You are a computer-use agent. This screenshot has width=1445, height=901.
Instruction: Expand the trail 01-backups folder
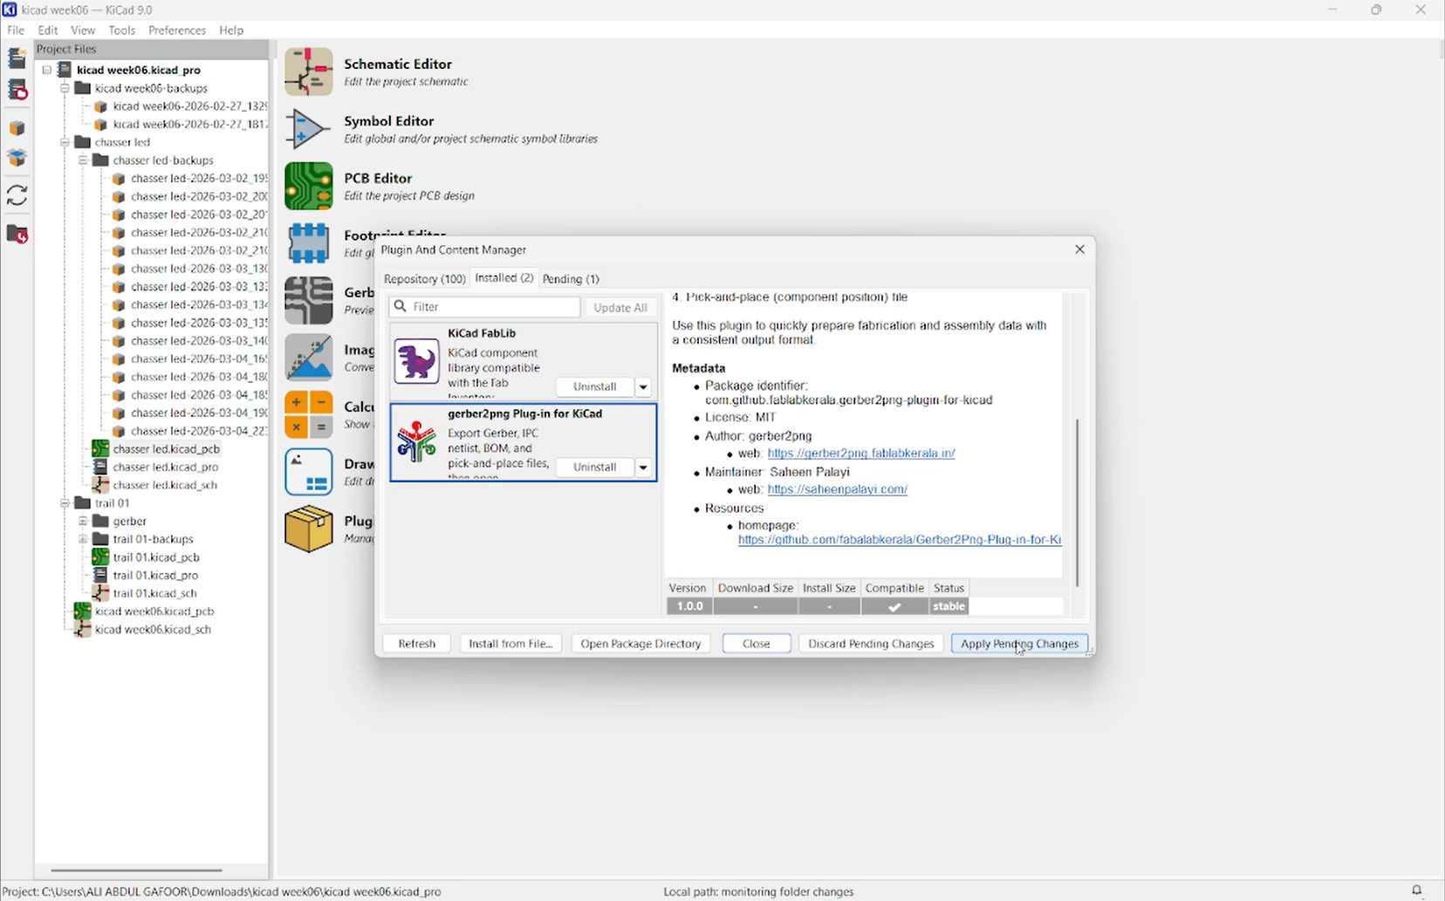click(83, 539)
